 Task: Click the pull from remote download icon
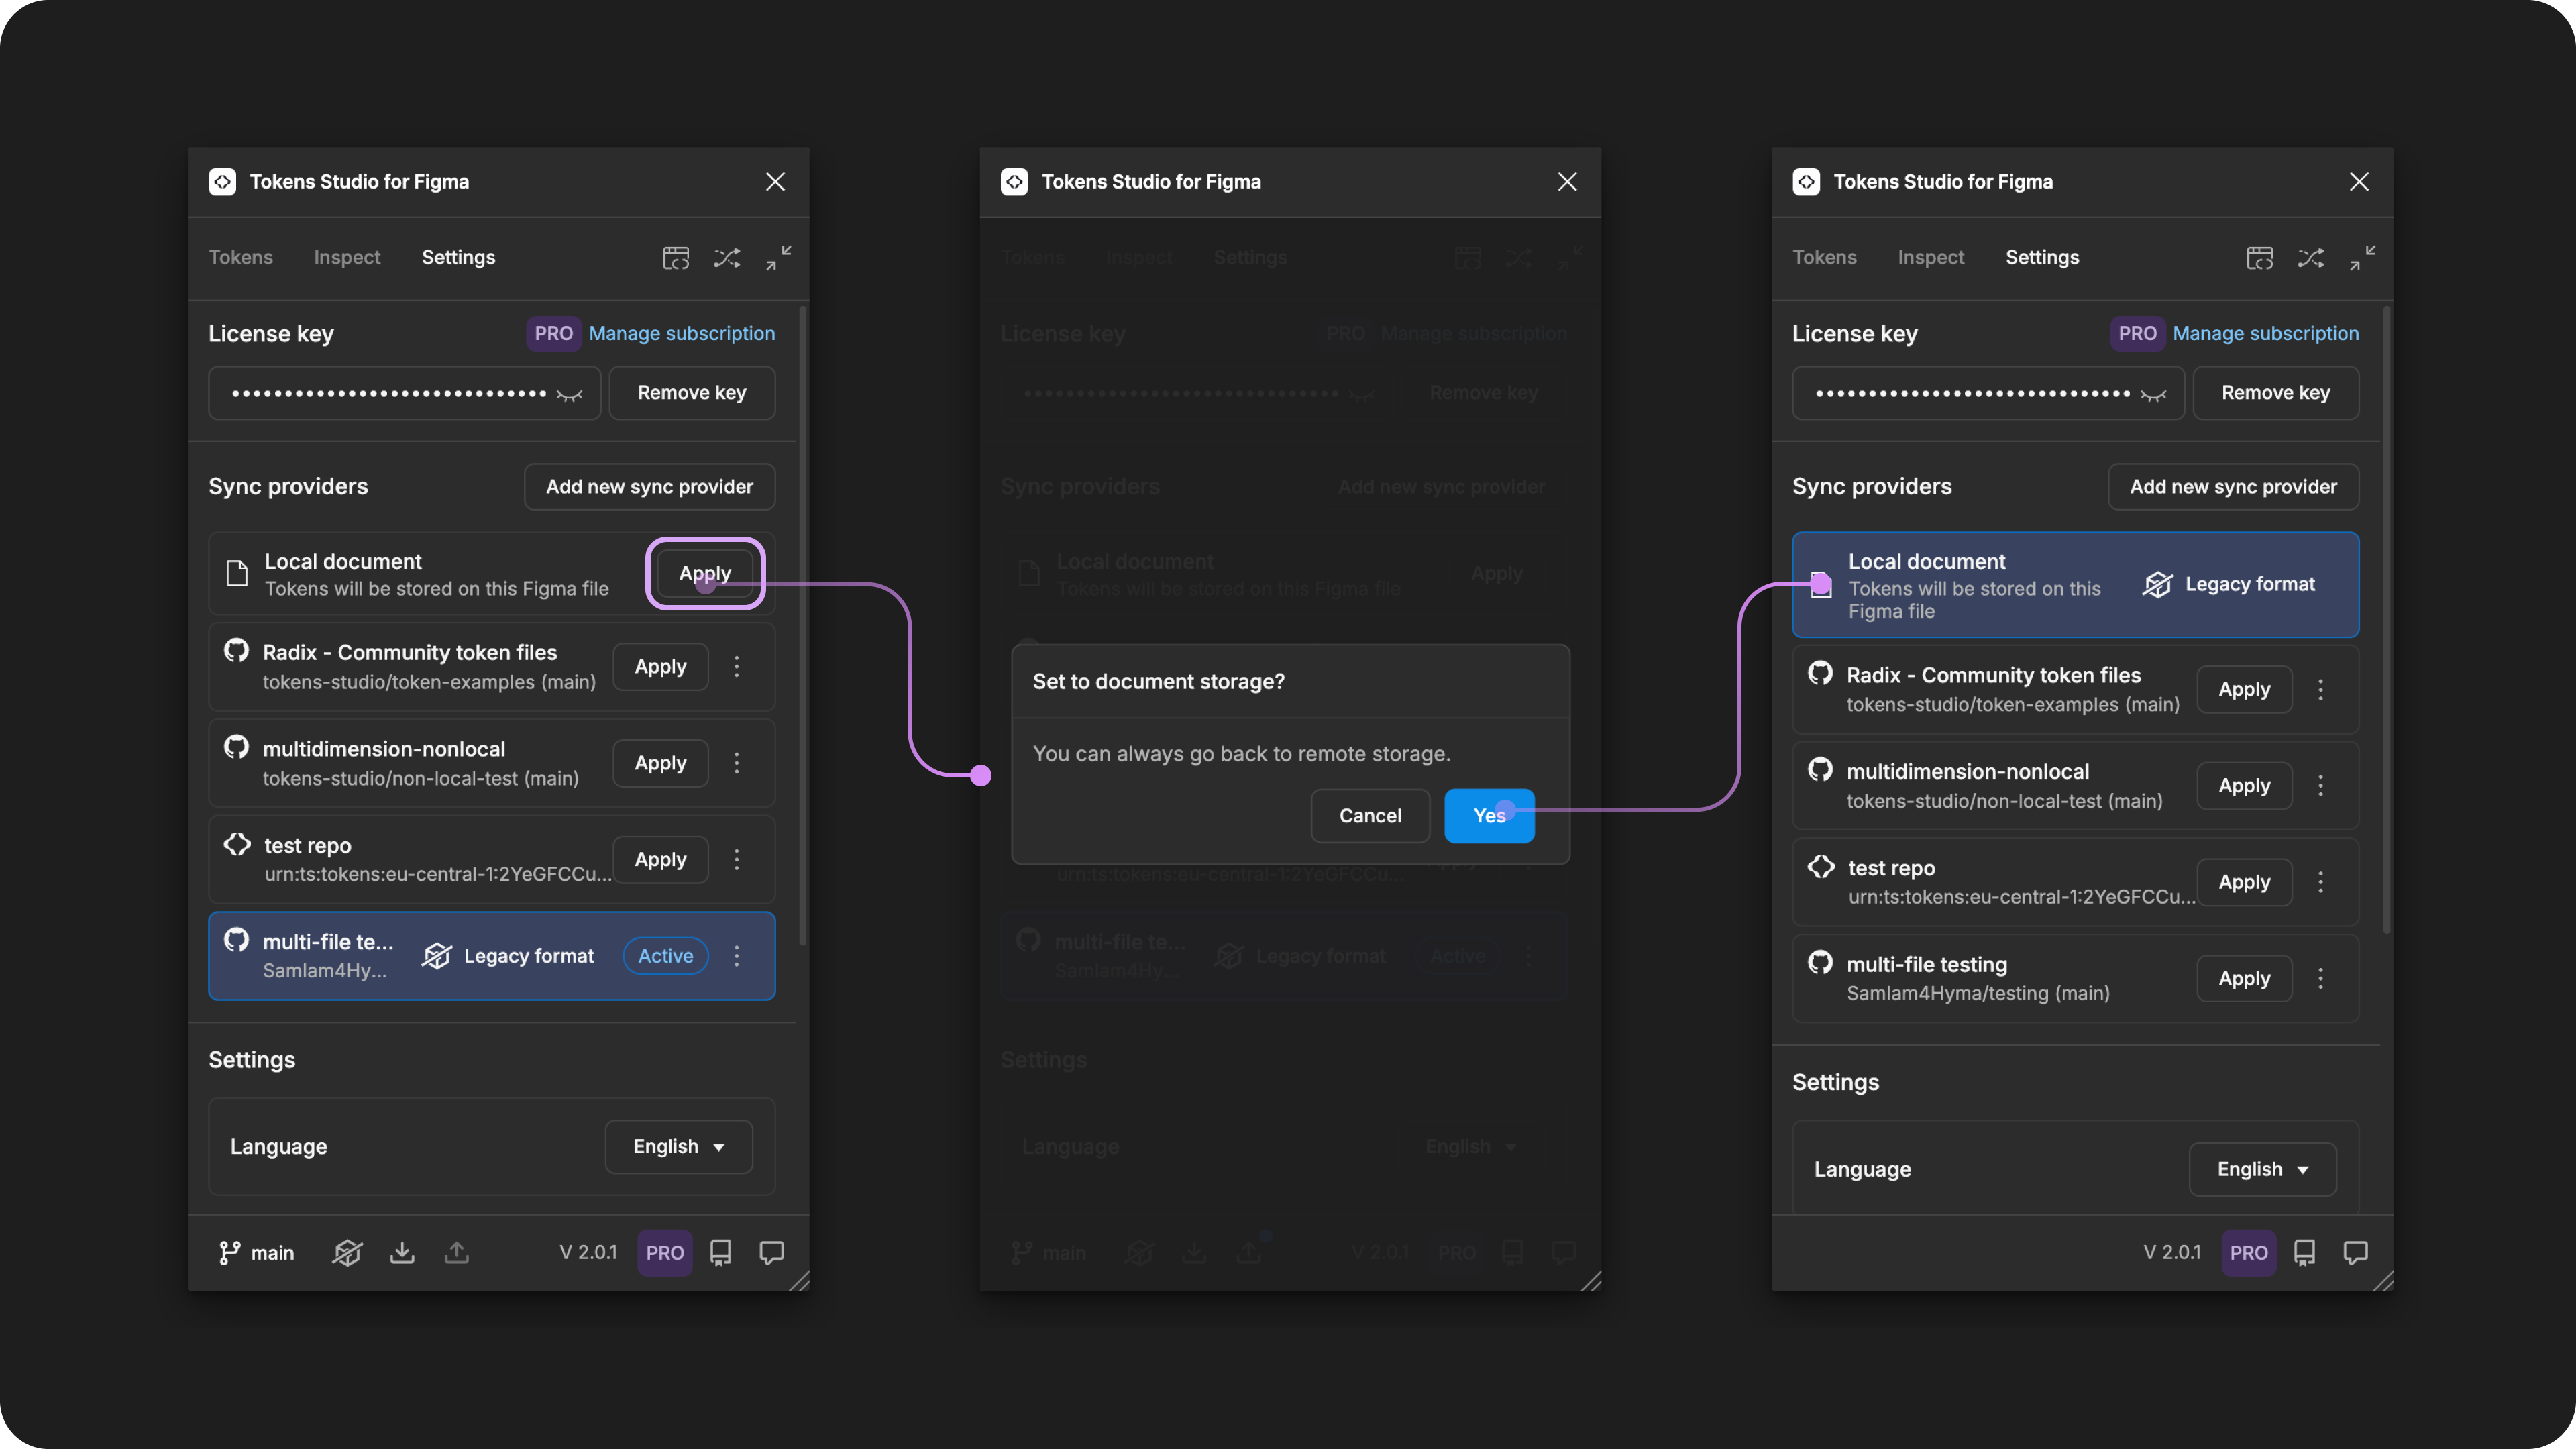(x=402, y=1252)
